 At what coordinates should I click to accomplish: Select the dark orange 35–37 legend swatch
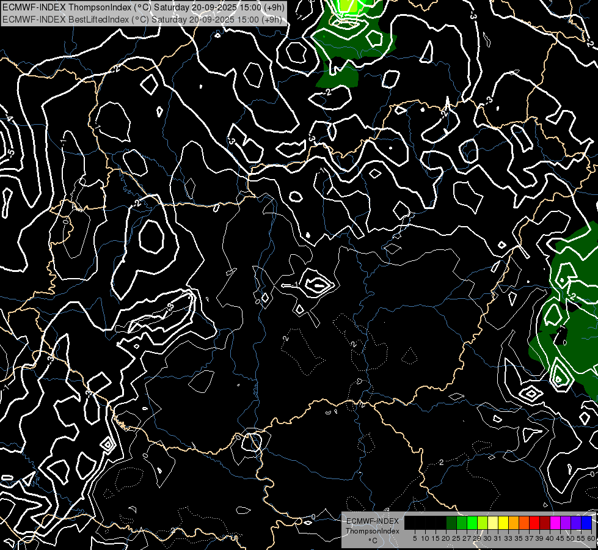point(524,522)
